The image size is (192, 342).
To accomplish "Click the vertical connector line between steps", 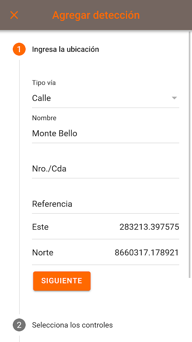I will point(19,187).
